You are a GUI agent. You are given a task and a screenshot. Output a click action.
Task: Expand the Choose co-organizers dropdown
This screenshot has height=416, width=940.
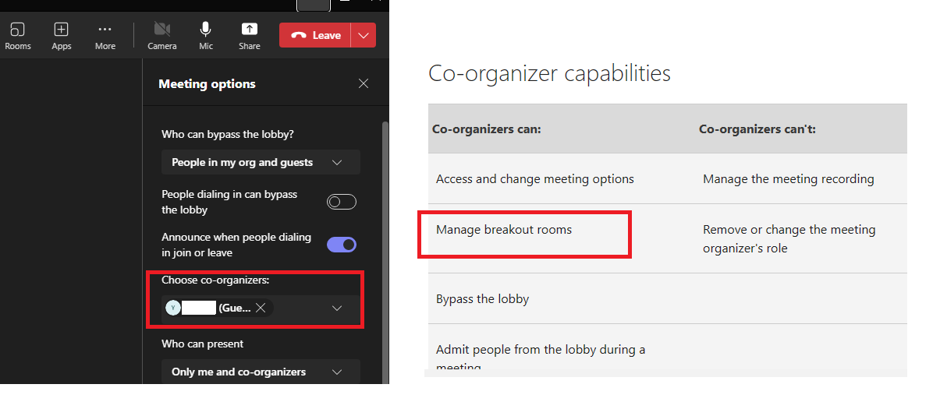pos(337,308)
